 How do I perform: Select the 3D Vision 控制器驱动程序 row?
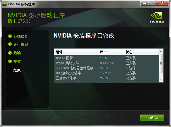pyautogui.click(x=106, y=68)
